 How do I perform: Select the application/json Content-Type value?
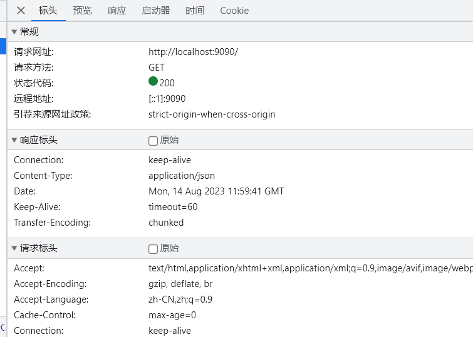tap(182, 176)
